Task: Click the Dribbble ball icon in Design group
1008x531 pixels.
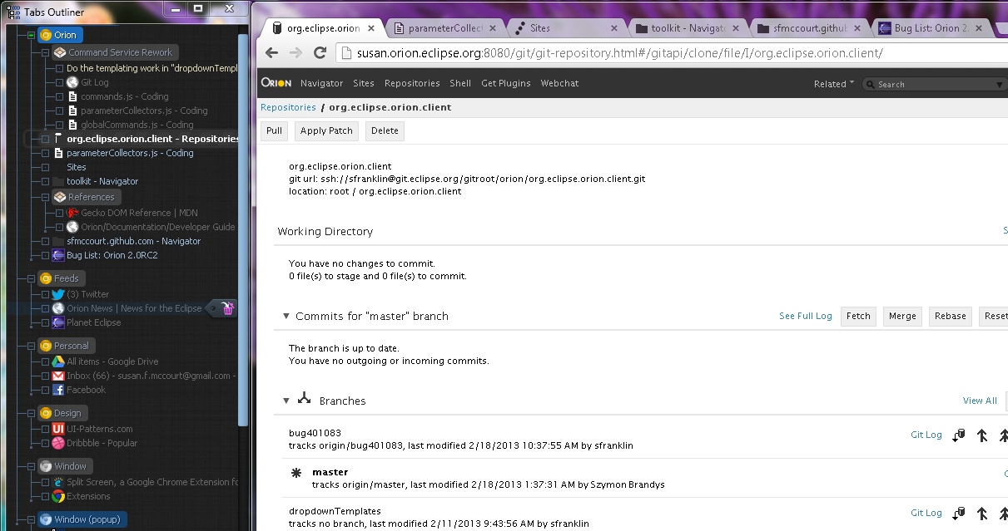Action: pyautogui.click(x=58, y=443)
